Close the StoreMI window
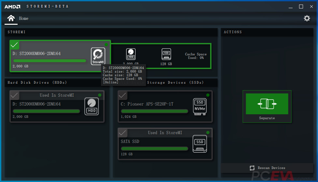The image size is (318, 182). [x=311, y=7]
